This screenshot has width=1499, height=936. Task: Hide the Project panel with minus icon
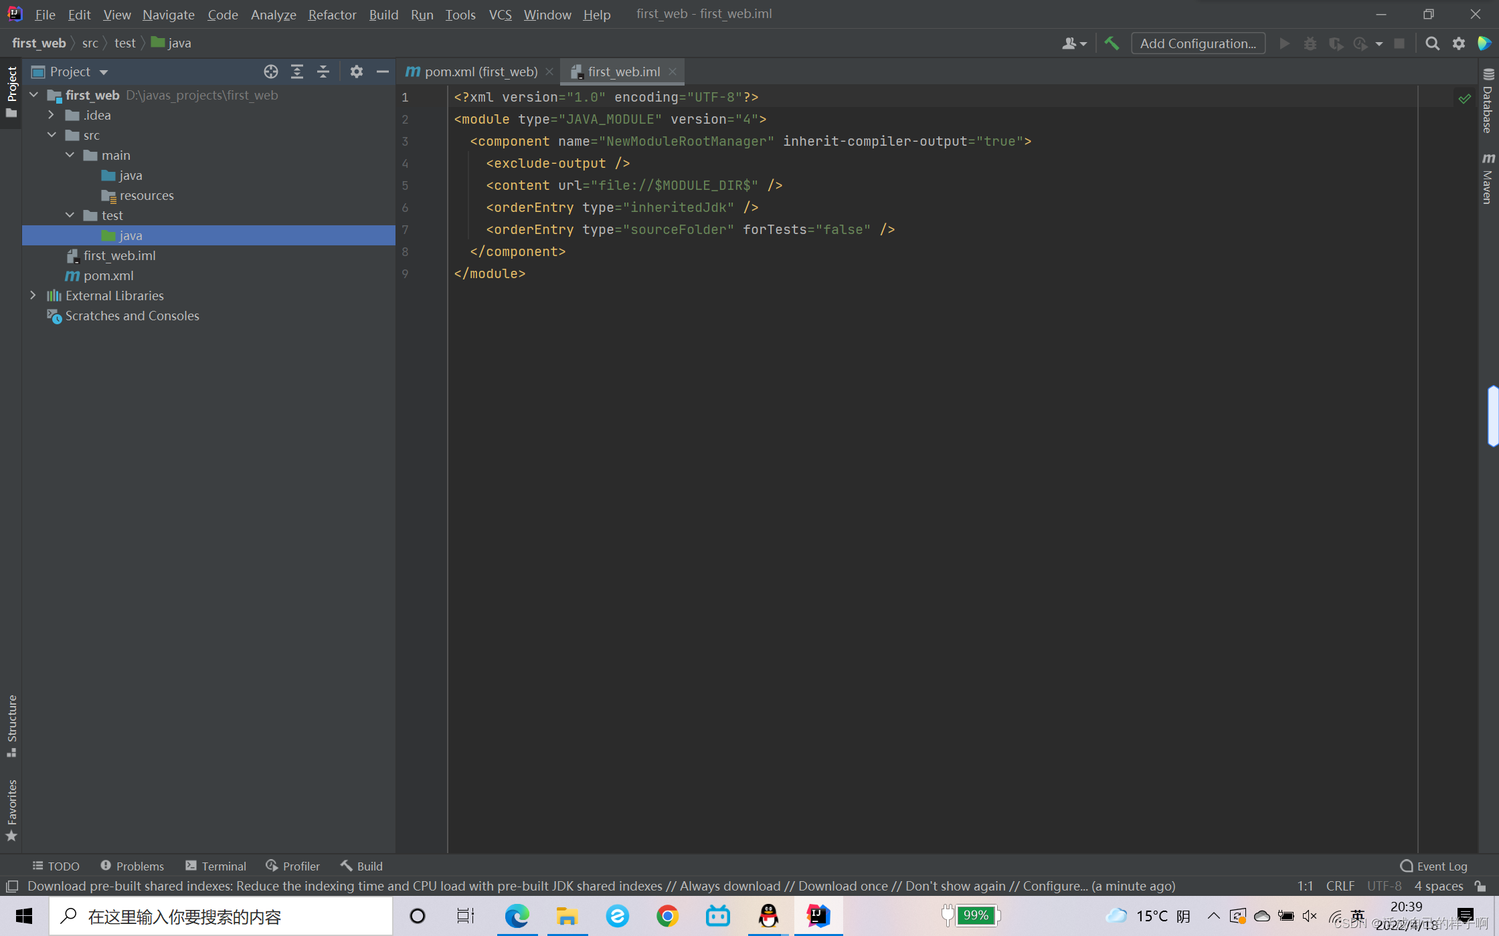[x=382, y=72]
